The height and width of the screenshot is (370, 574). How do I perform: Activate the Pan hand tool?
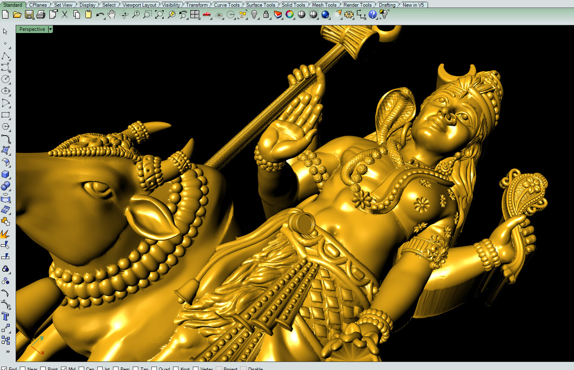coord(112,15)
